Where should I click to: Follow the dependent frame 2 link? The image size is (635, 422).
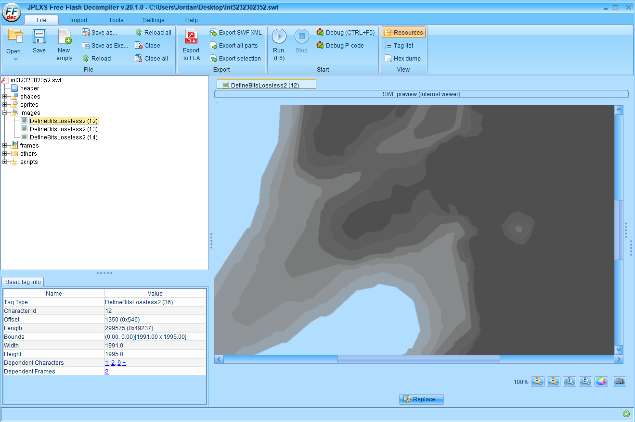[107, 372]
